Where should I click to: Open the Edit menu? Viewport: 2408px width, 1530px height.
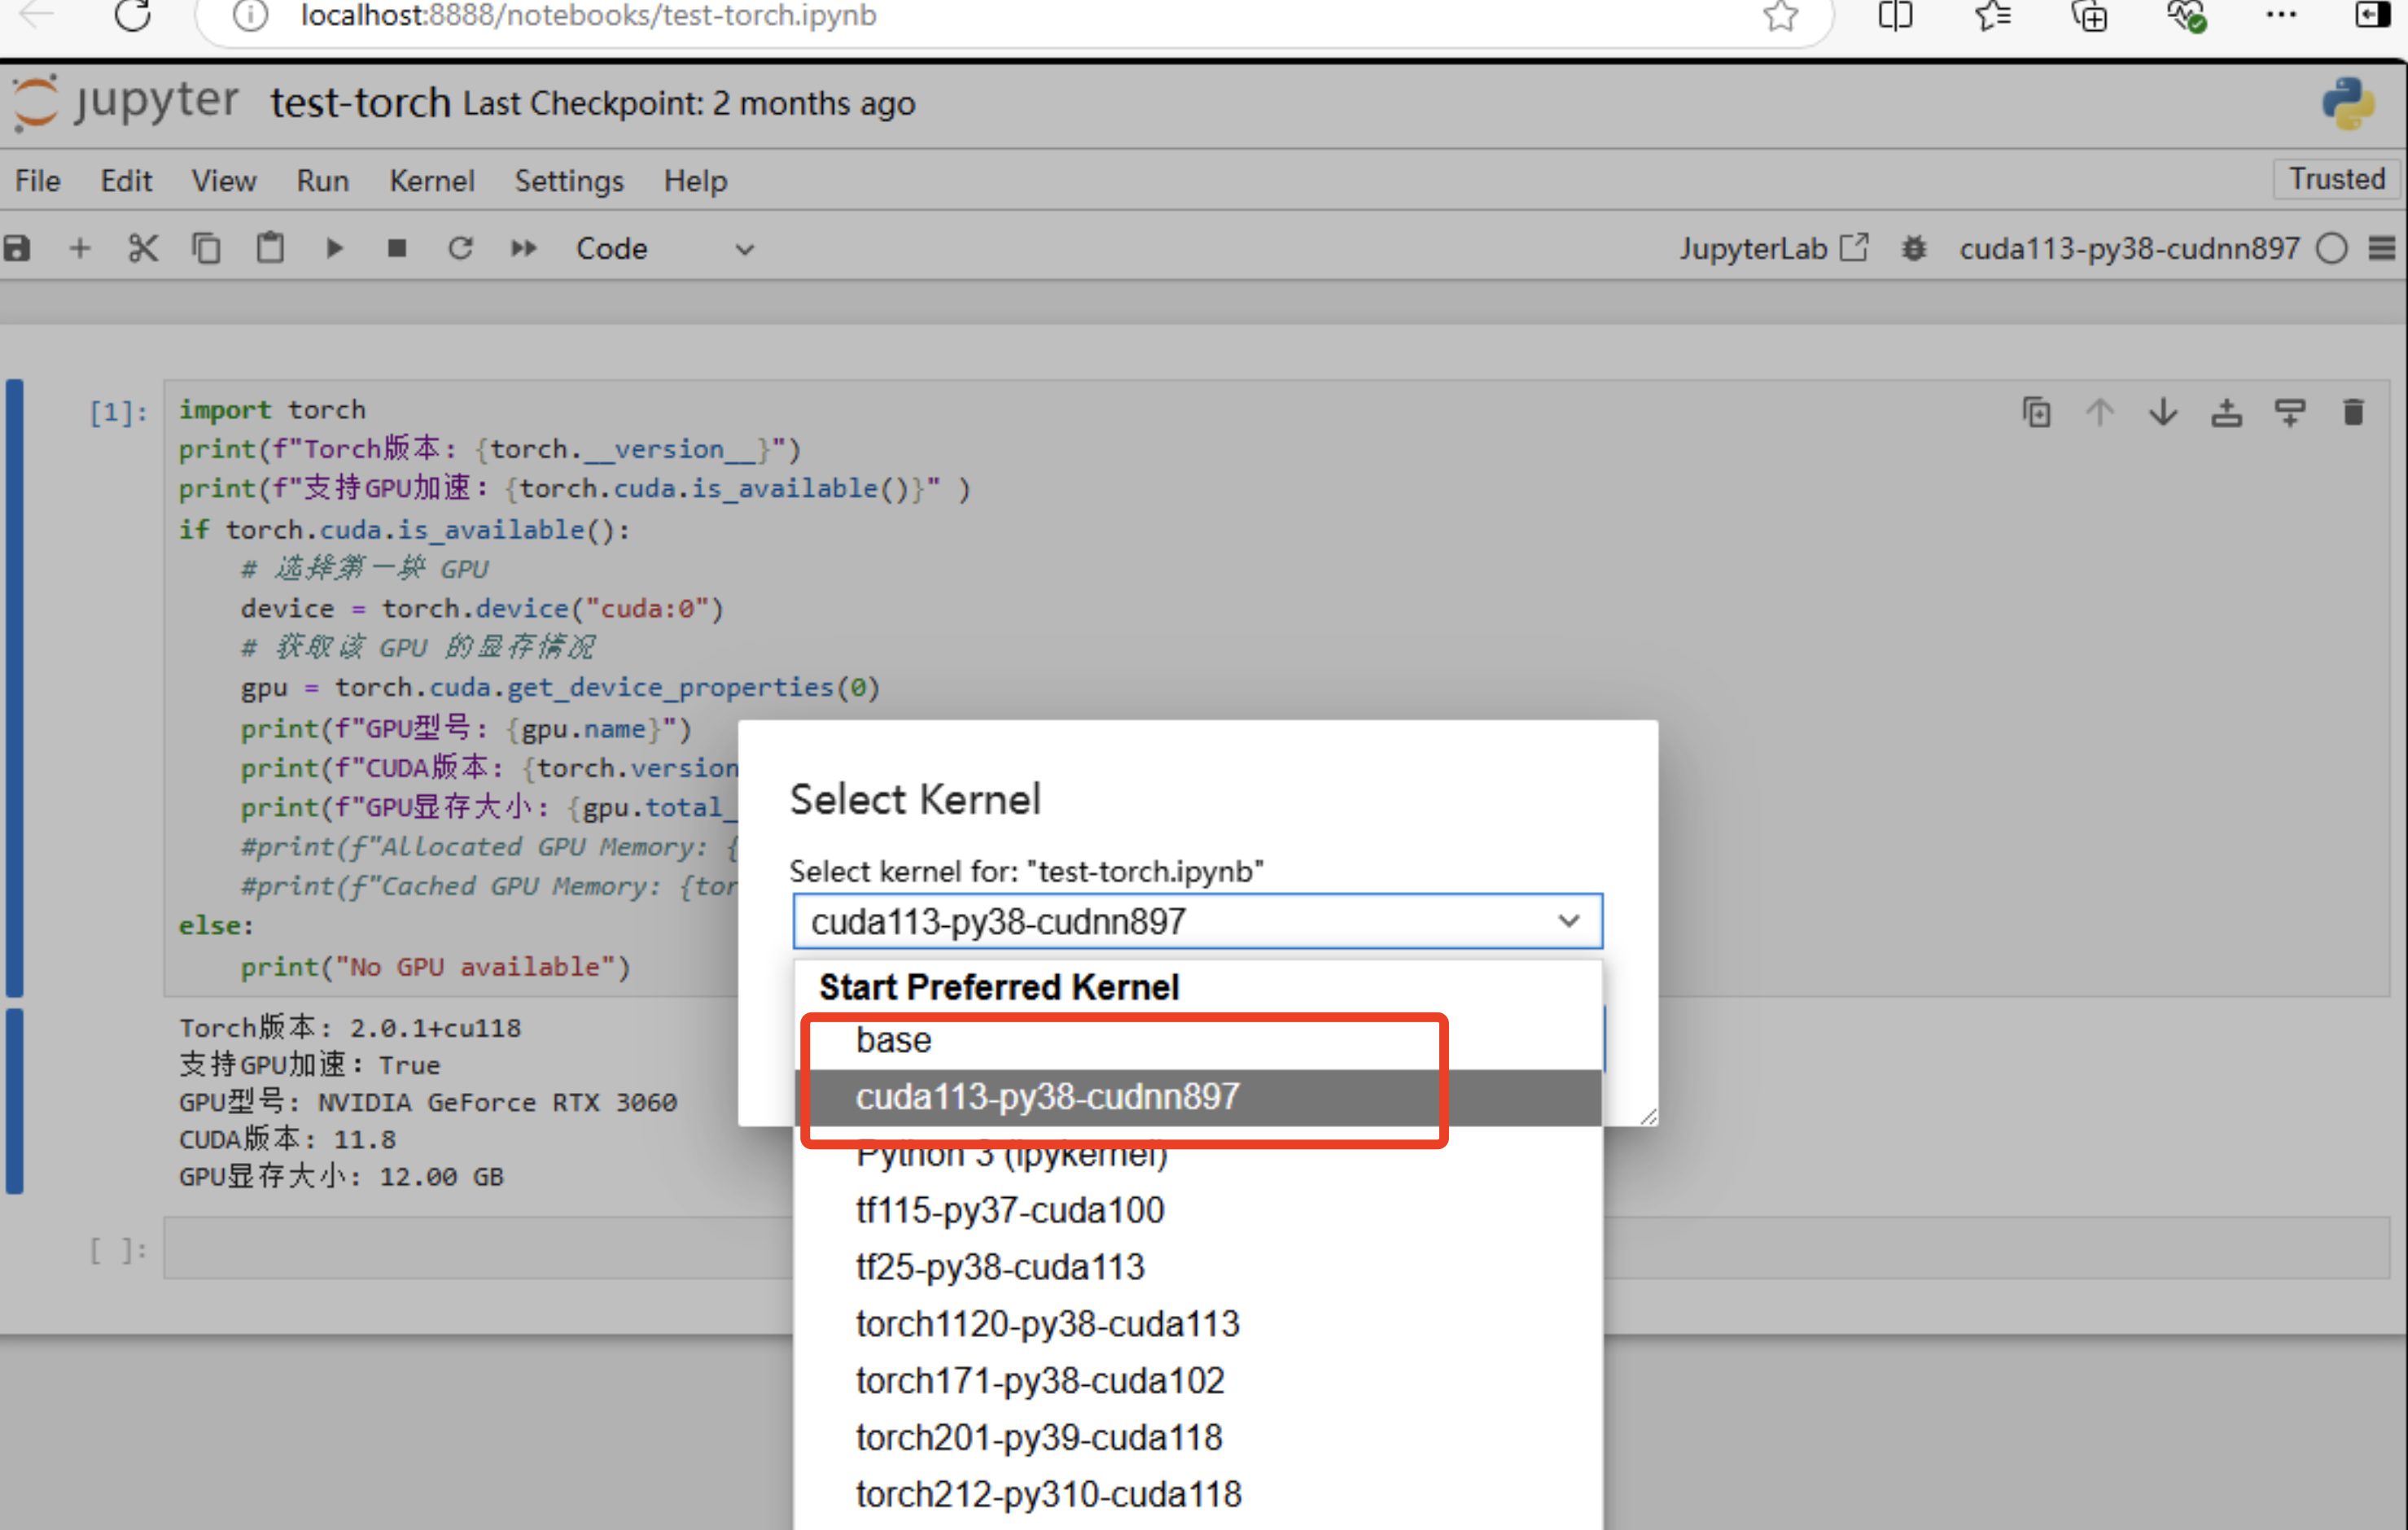pos(126,181)
